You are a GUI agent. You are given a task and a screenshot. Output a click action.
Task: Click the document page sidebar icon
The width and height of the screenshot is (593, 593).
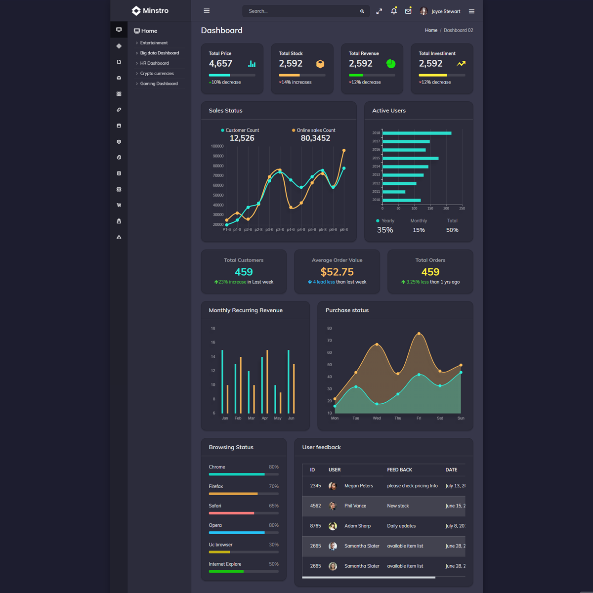119,62
